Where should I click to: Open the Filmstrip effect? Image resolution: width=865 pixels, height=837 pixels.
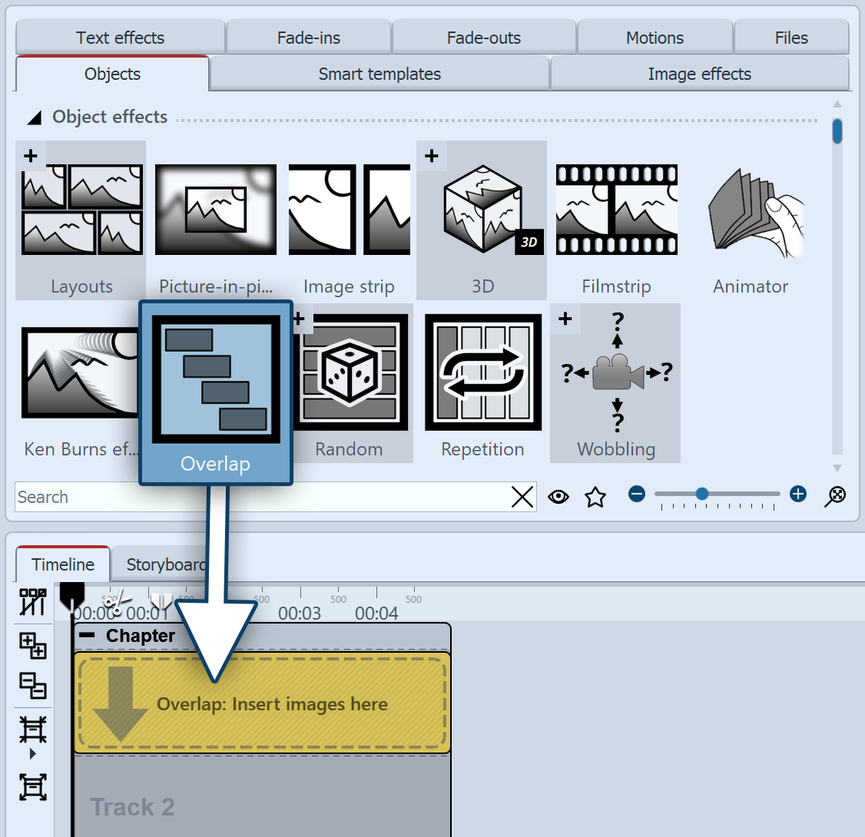click(x=616, y=209)
